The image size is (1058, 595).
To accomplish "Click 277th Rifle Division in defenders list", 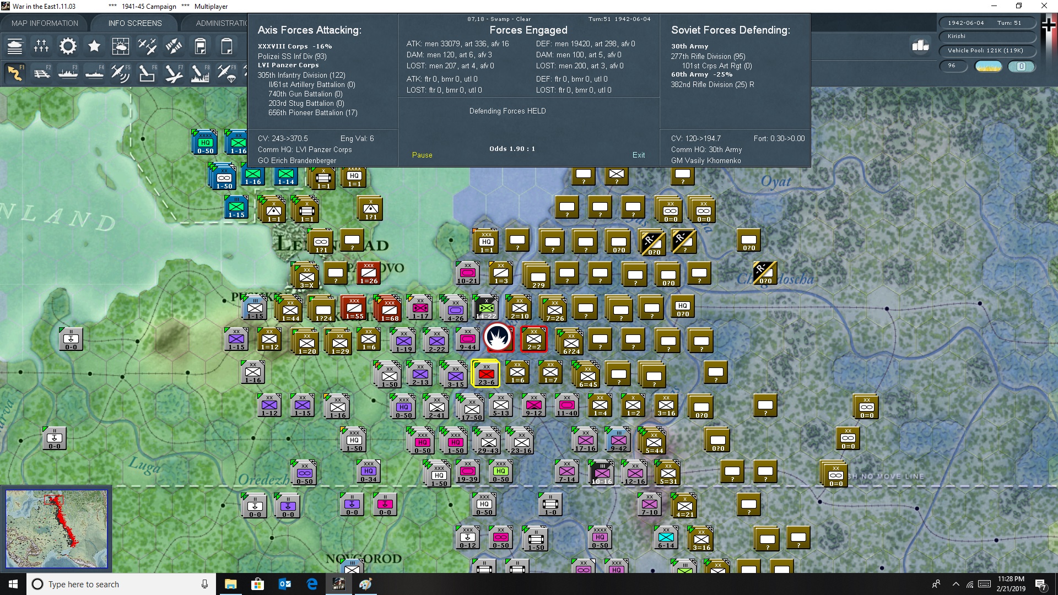I will click(708, 56).
